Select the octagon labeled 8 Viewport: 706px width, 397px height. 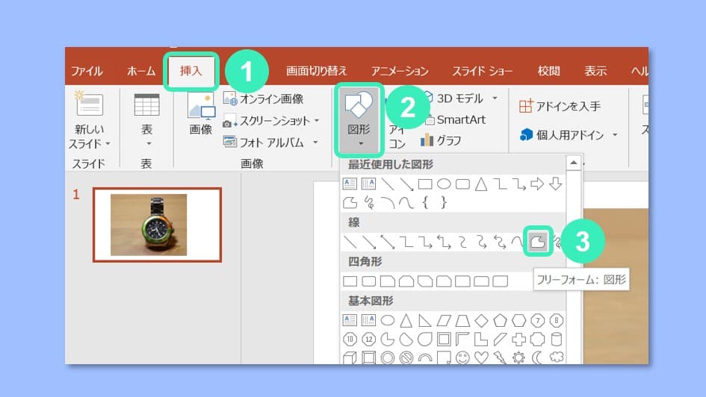pos(557,321)
